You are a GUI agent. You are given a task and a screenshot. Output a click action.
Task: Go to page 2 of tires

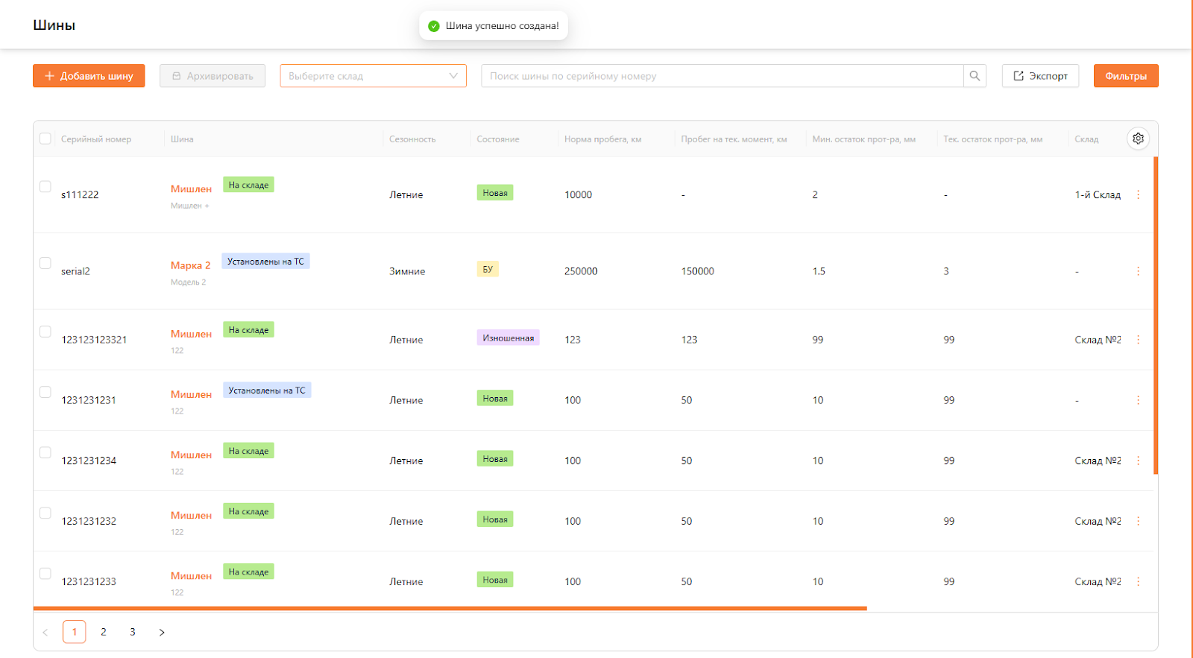[x=104, y=632]
